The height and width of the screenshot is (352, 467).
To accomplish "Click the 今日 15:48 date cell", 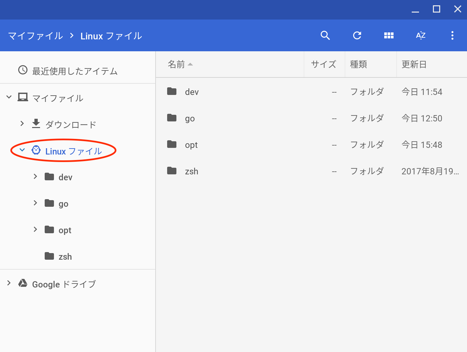I will pyautogui.click(x=422, y=145).
